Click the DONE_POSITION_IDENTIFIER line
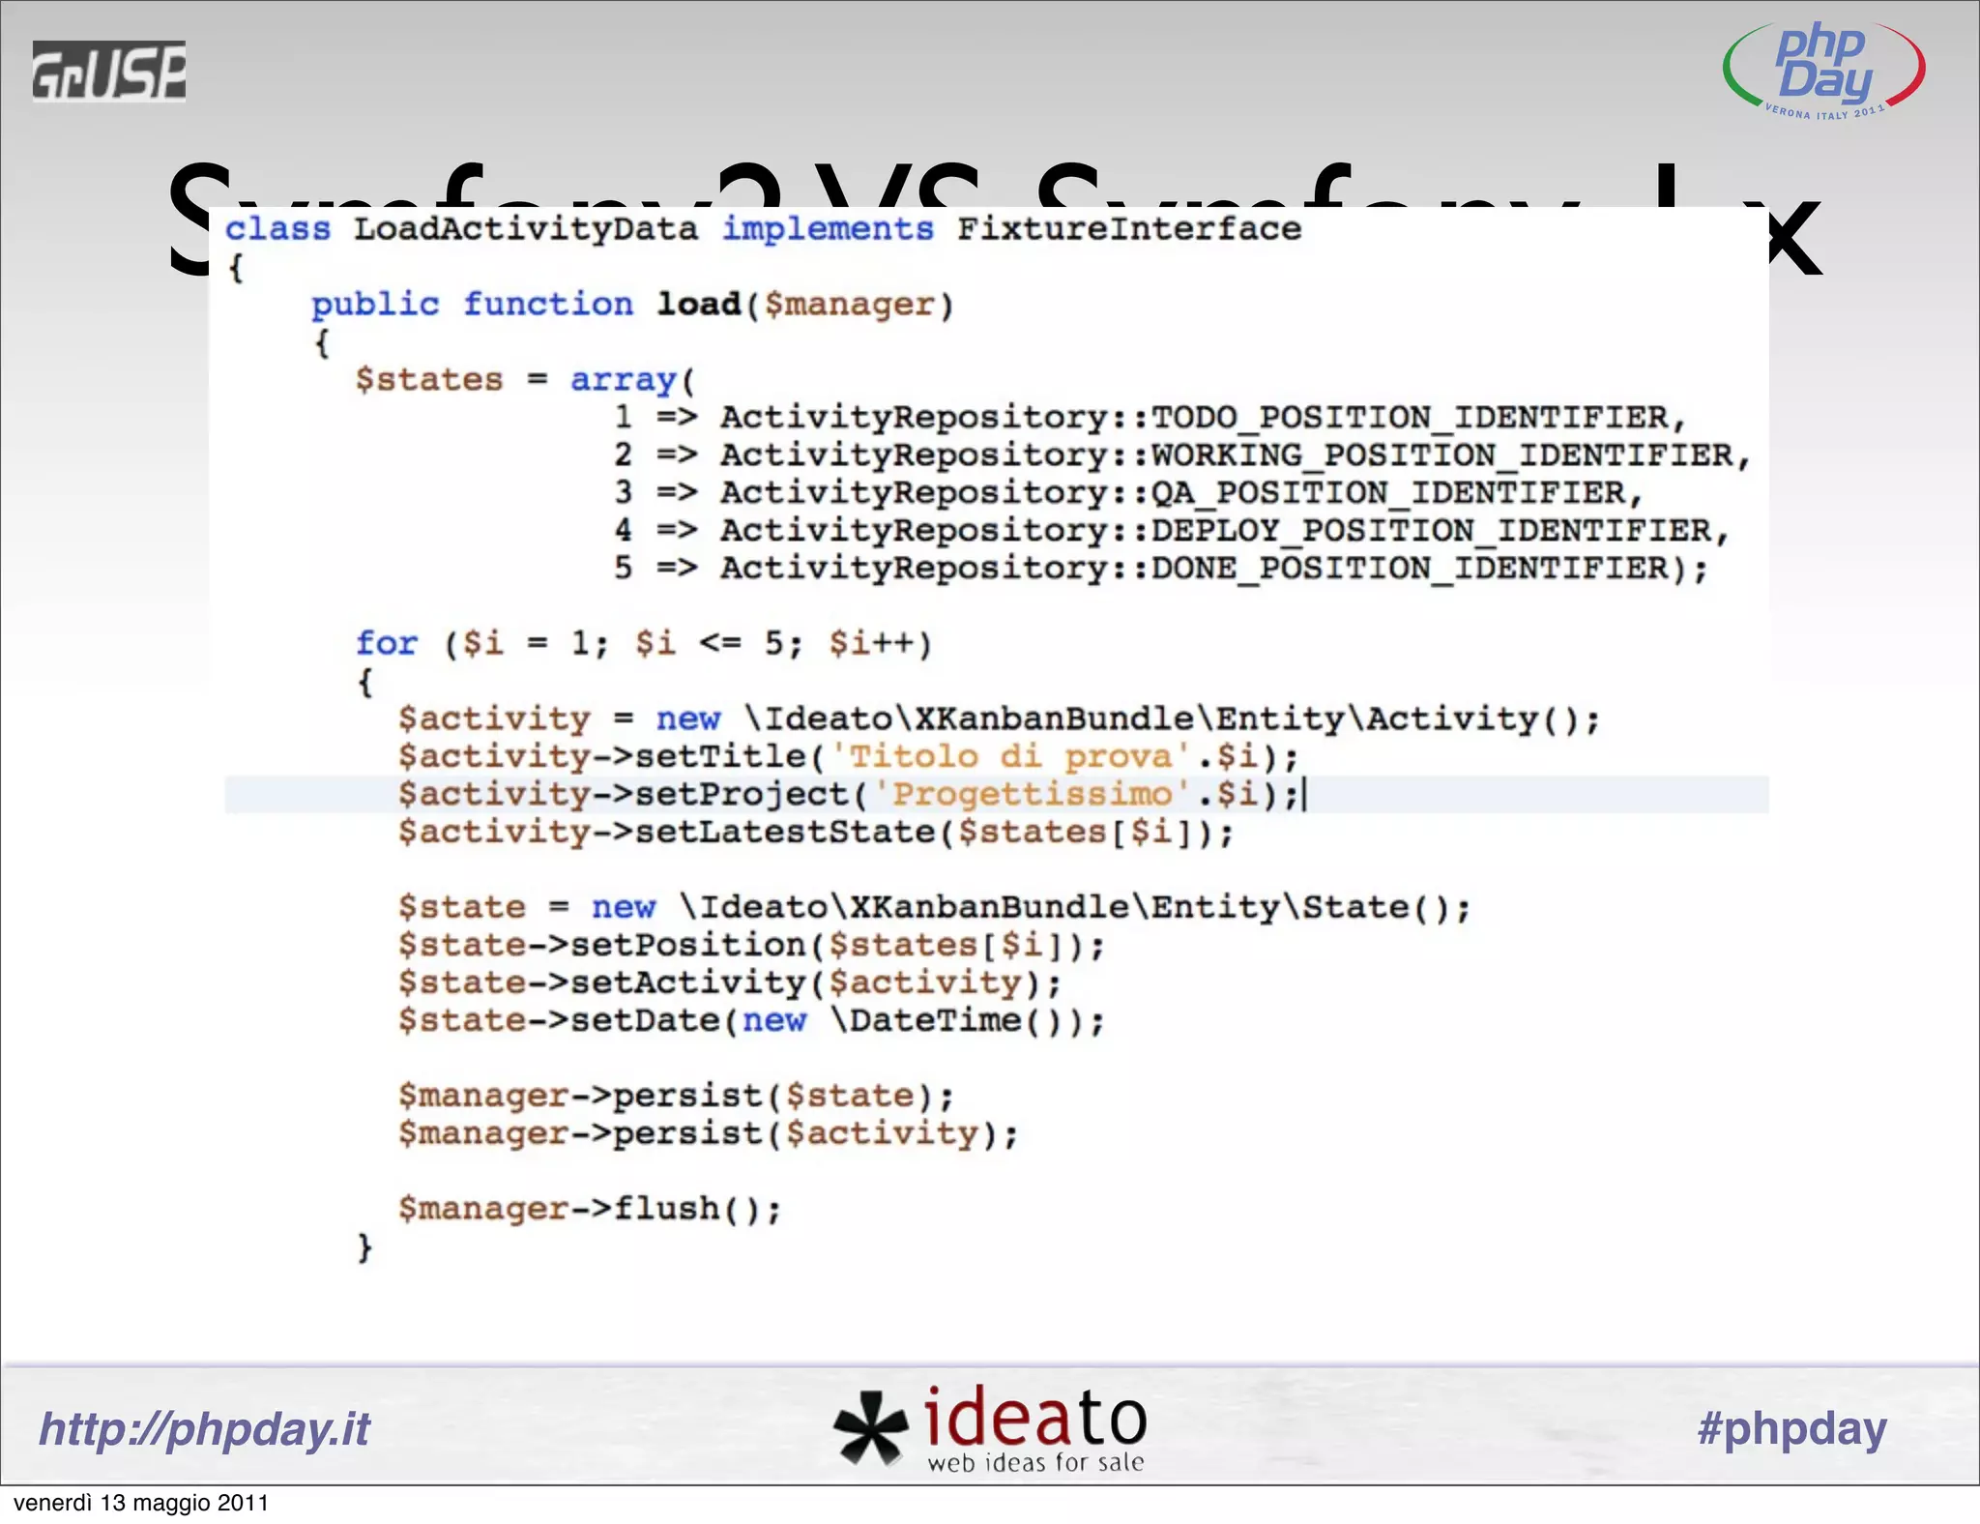Image resolution: width=1980 pixels, height=1524 pixels. tap(1160, 568)
